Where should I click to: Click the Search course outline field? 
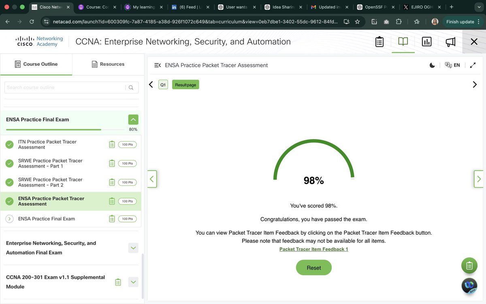[x=65, y=87]
